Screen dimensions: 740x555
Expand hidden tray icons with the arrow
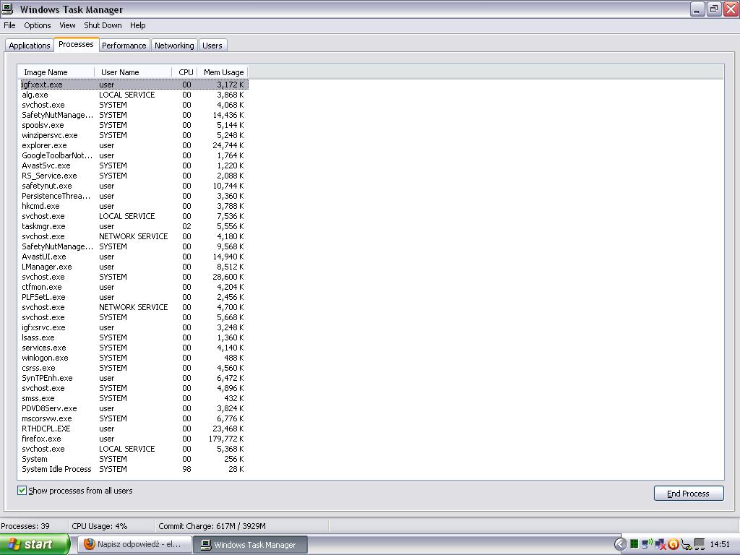click(620, 544)
